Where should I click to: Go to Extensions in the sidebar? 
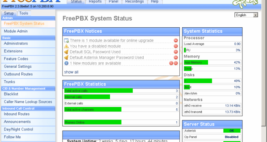[x=13, y=51]
